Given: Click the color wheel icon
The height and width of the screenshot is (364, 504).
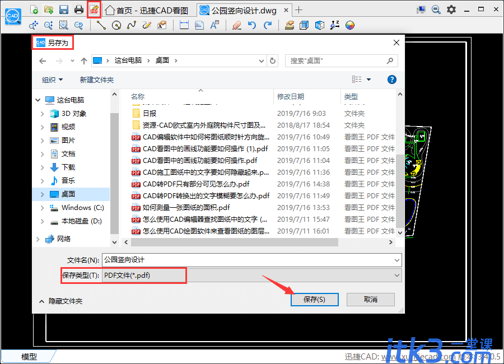Looking at the screenshot, I should click(349, 25).
